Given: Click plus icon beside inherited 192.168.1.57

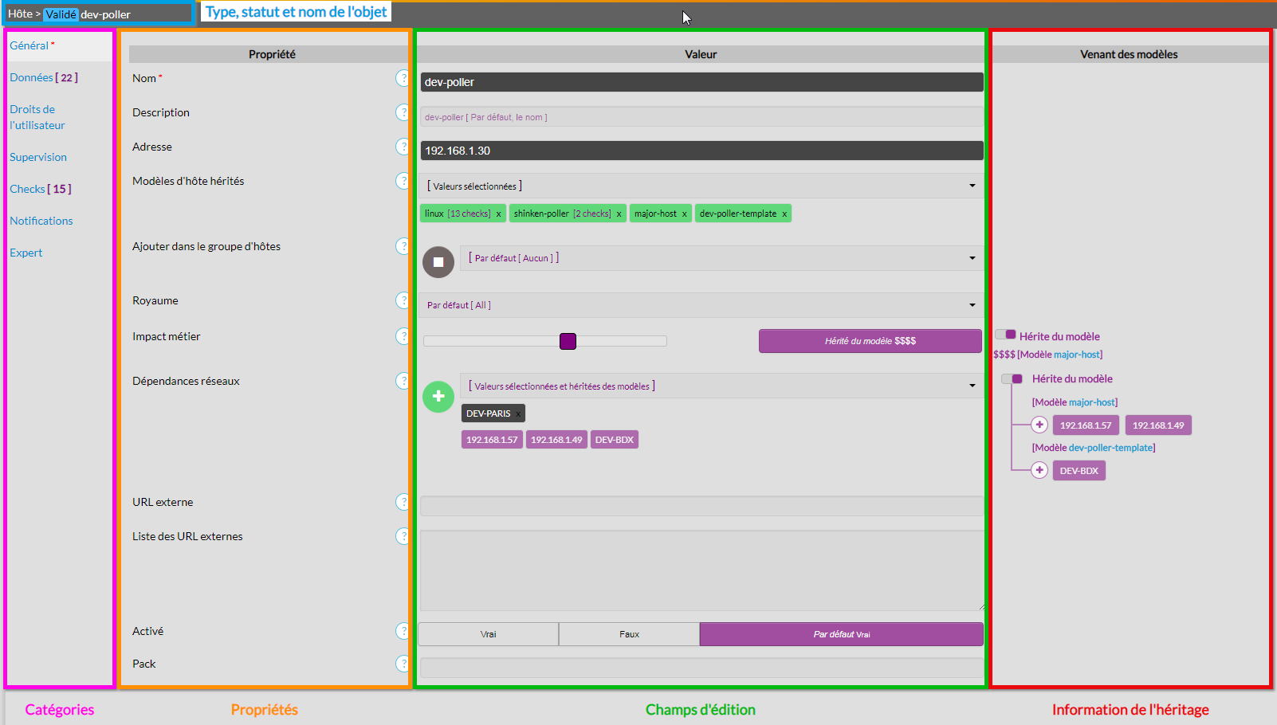Looking at the screenshot, I should pos(1039,425).
